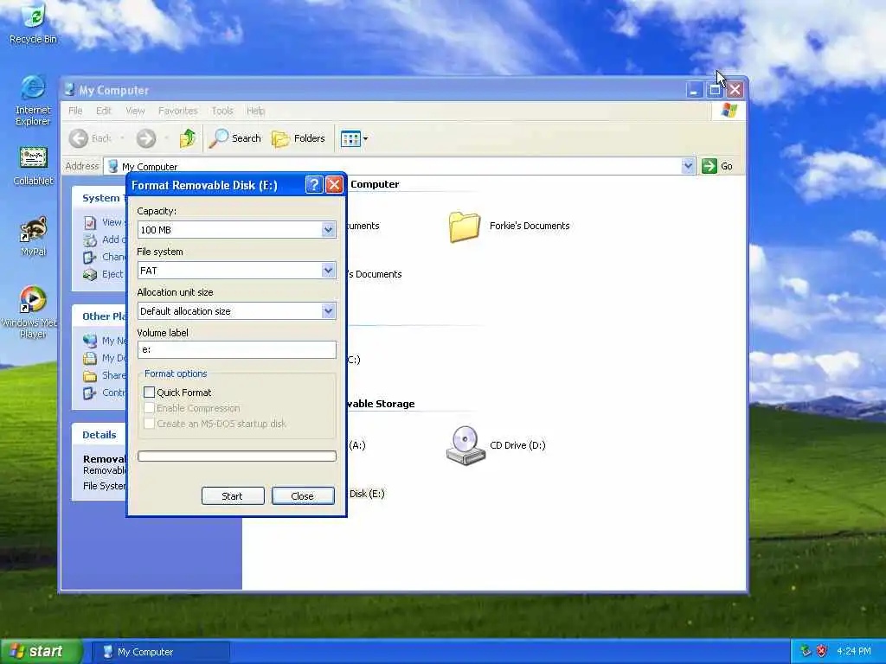This screenshot has height=664, width=886.
Task: Click the My Computer title bar icon
Action: [x=69, y=90]
